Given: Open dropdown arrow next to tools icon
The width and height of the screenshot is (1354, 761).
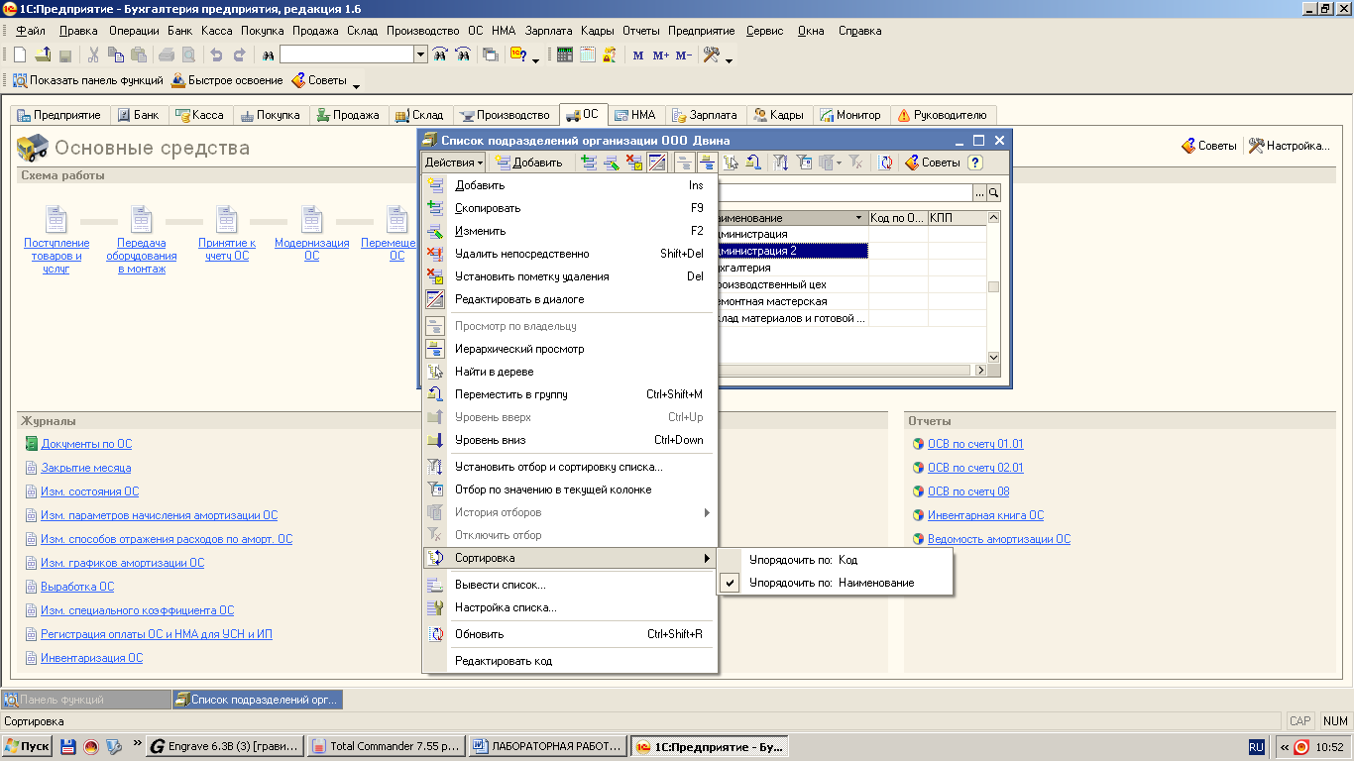Looking at the screenshot, I should coord(729,59).
